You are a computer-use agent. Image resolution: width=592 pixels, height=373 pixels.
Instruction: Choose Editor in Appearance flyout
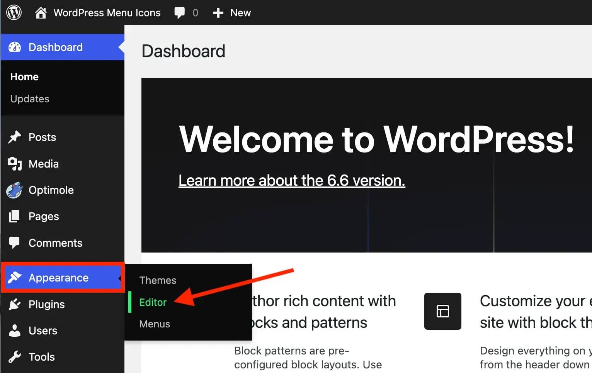(153, 302)
